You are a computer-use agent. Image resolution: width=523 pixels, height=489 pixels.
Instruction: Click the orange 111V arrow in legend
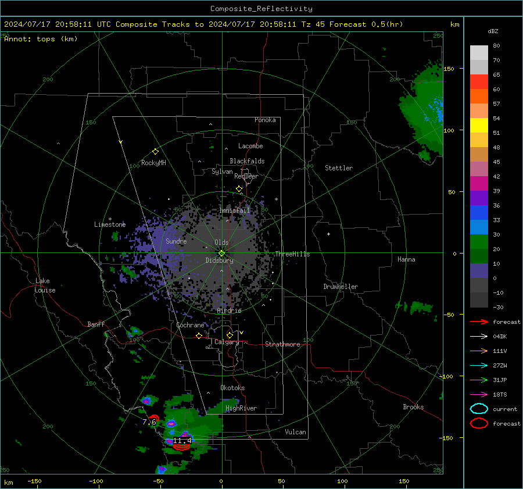pos(479,351)
